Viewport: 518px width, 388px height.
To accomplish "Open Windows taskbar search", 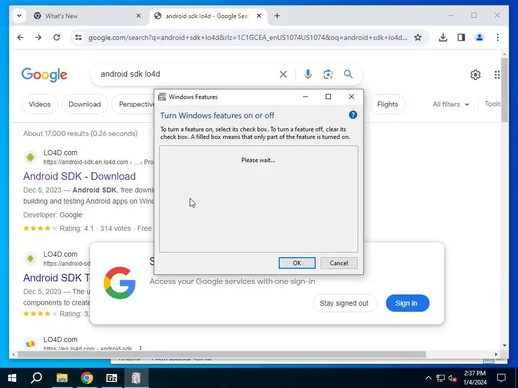I will [36, 378].
